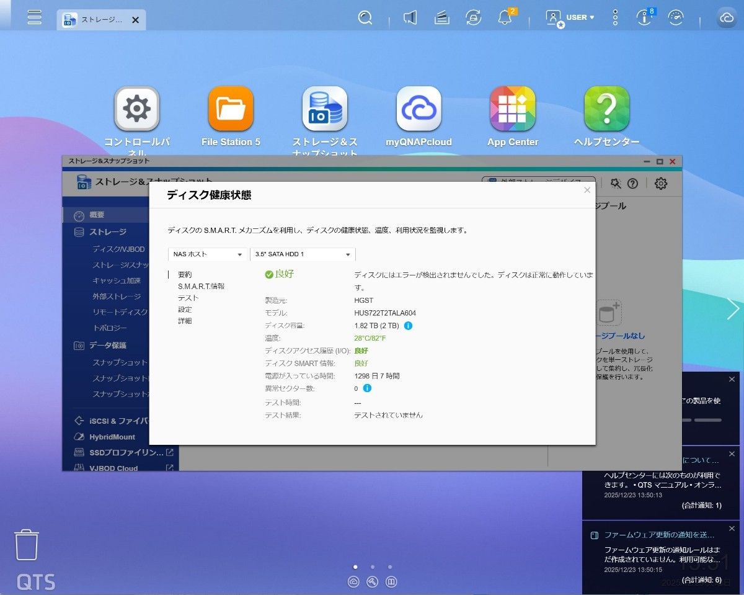Open the NAS ホスト dropdown
Screen dimensions: 744x595
[207, 254]
